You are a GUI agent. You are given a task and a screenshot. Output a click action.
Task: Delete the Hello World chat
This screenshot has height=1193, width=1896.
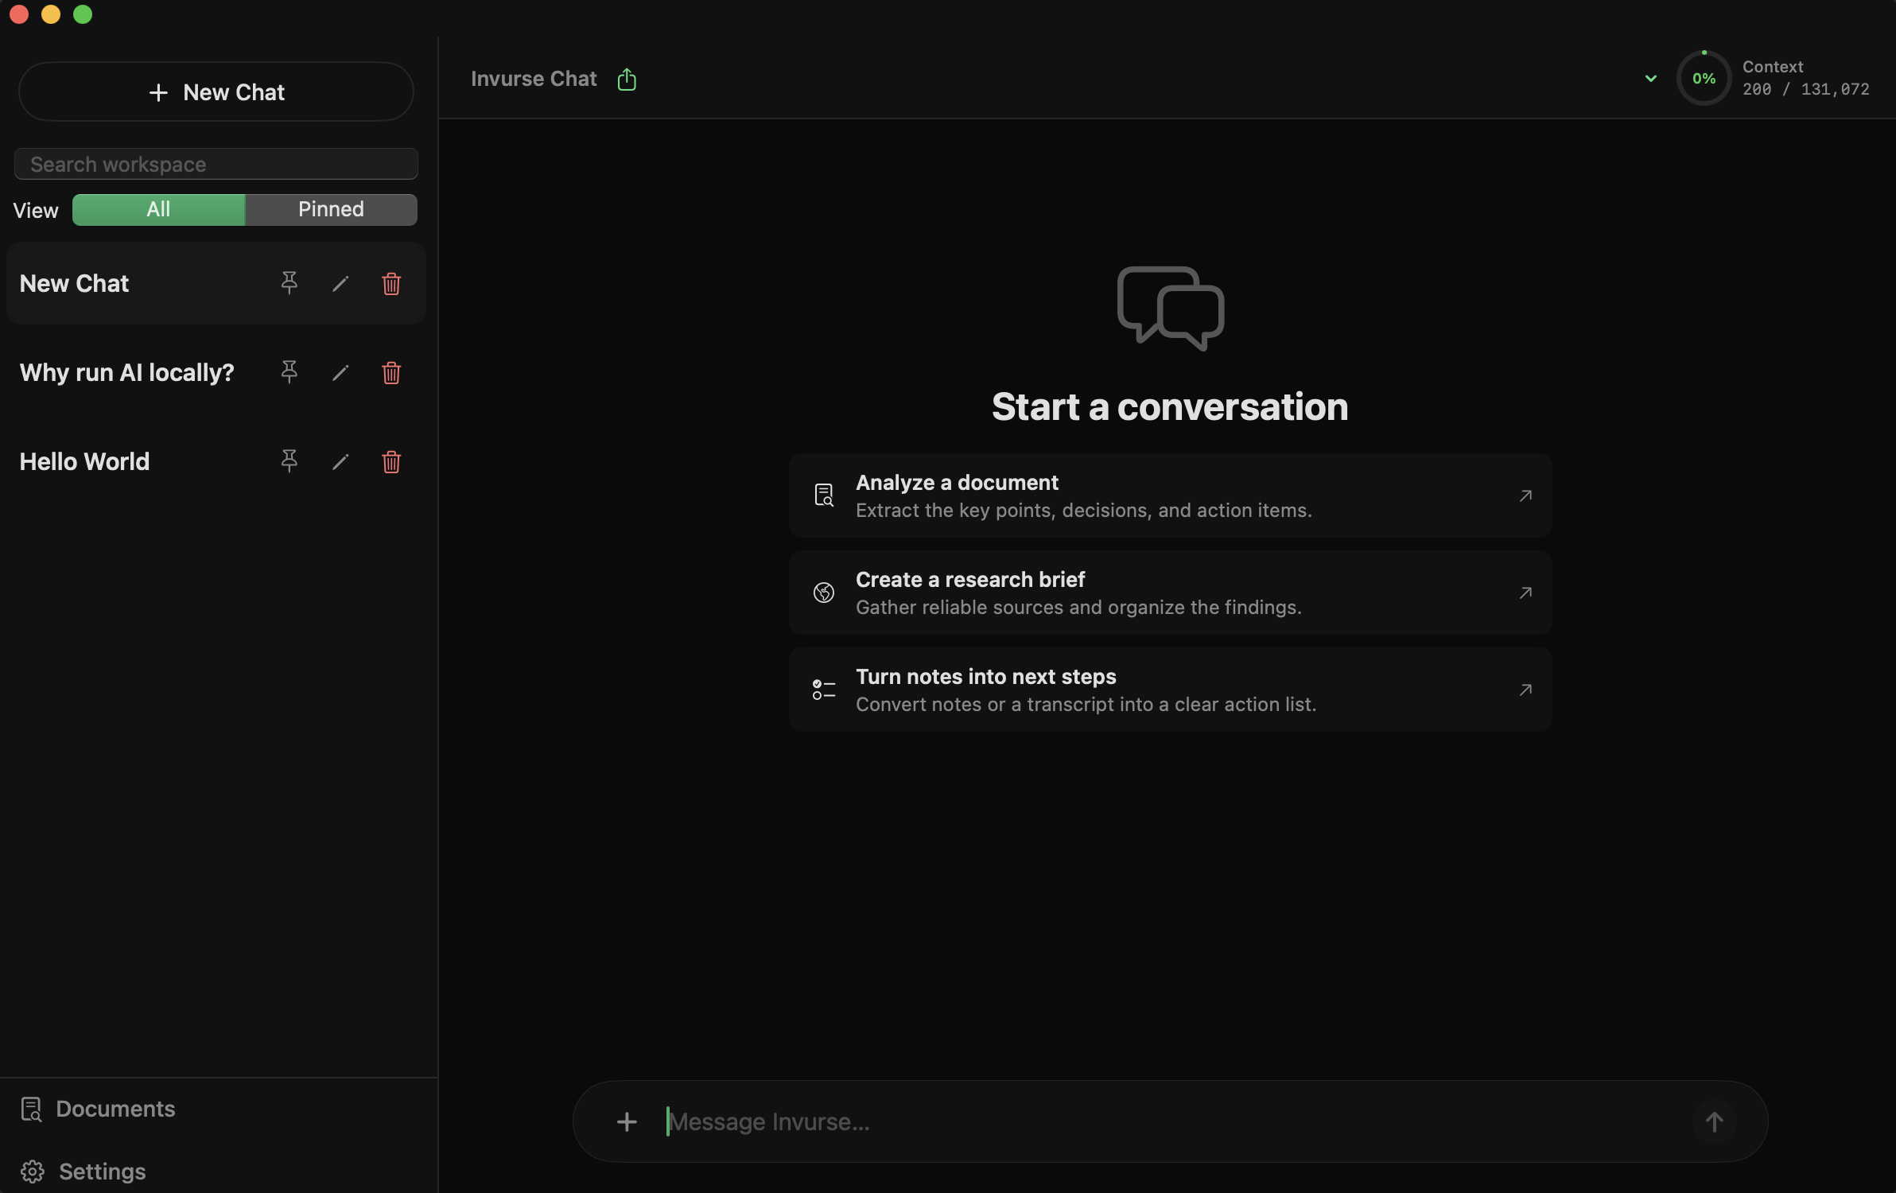(391, 462)
